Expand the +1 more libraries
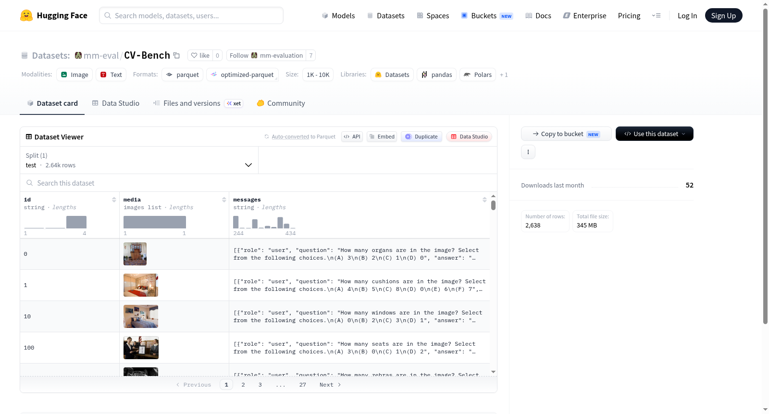 click(504, 75)
